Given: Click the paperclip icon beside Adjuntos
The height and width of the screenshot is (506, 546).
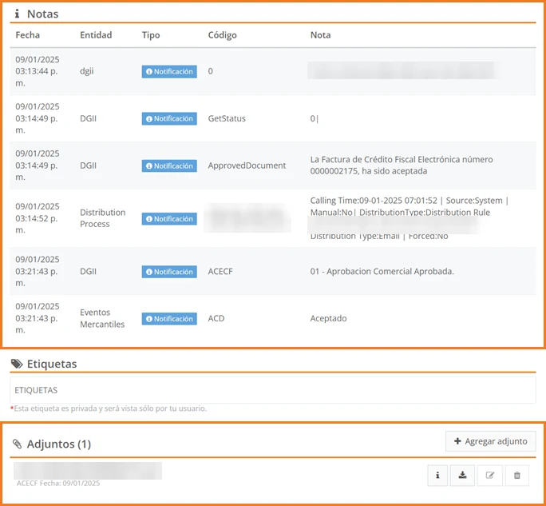Looking at the screenshot, I should pyautogui.click(x=17, y=444).
